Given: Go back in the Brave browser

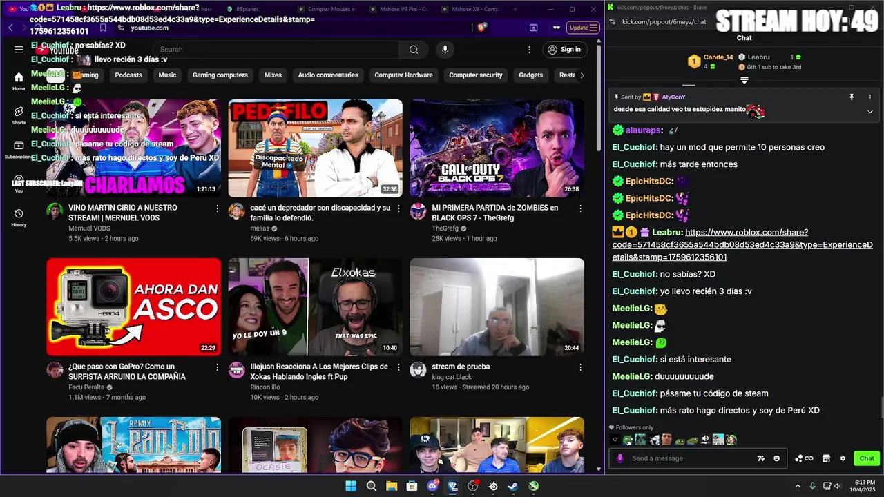Looking at the screenshot, I should 10,28.
